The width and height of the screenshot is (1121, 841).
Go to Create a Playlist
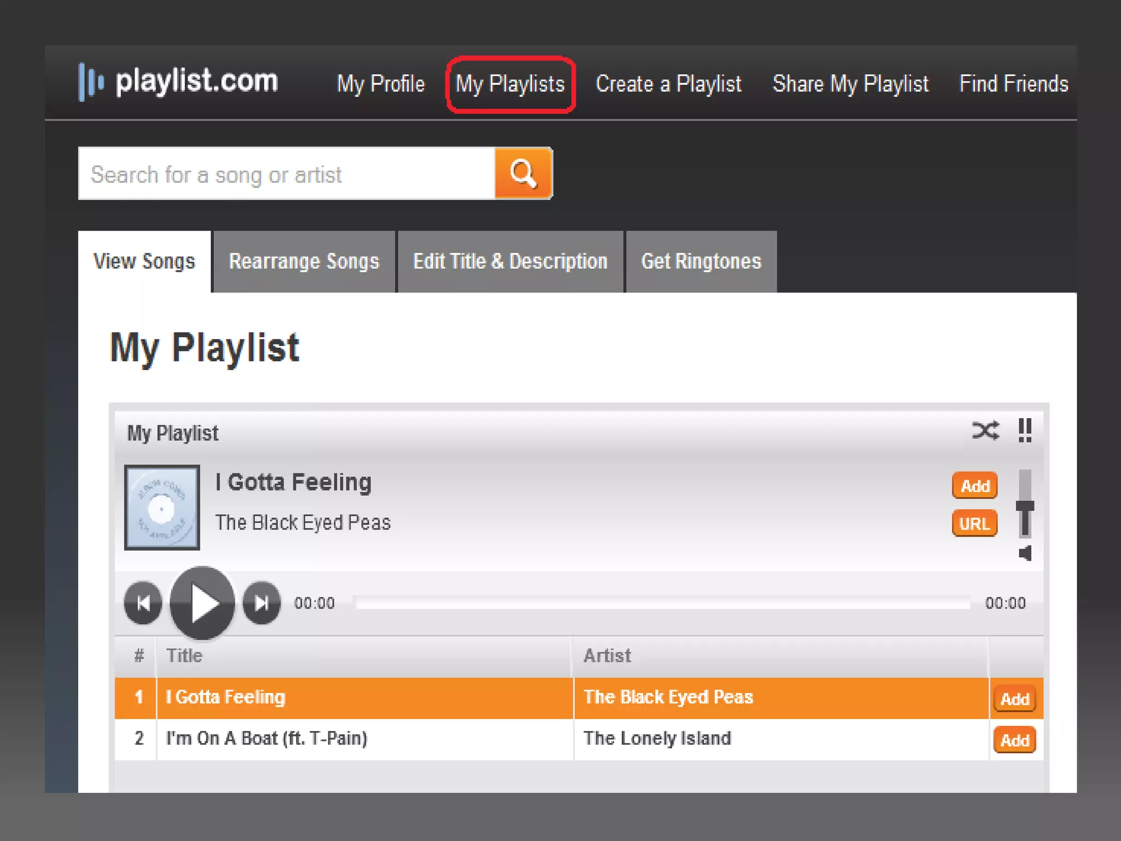(x=668, y=84)
